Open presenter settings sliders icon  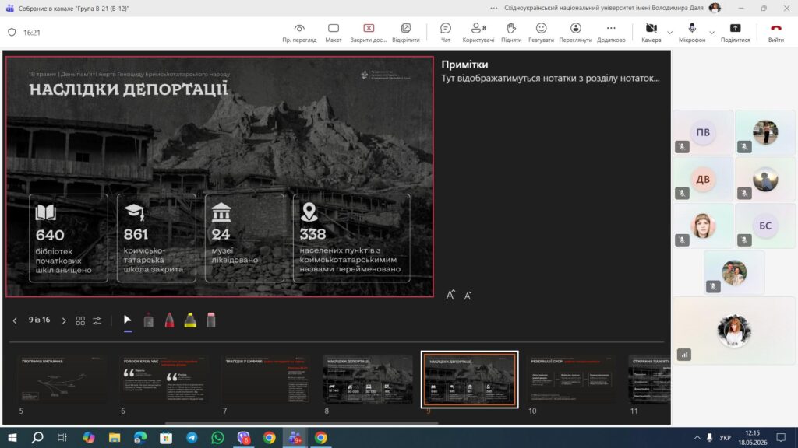click(x=97, y=320)
